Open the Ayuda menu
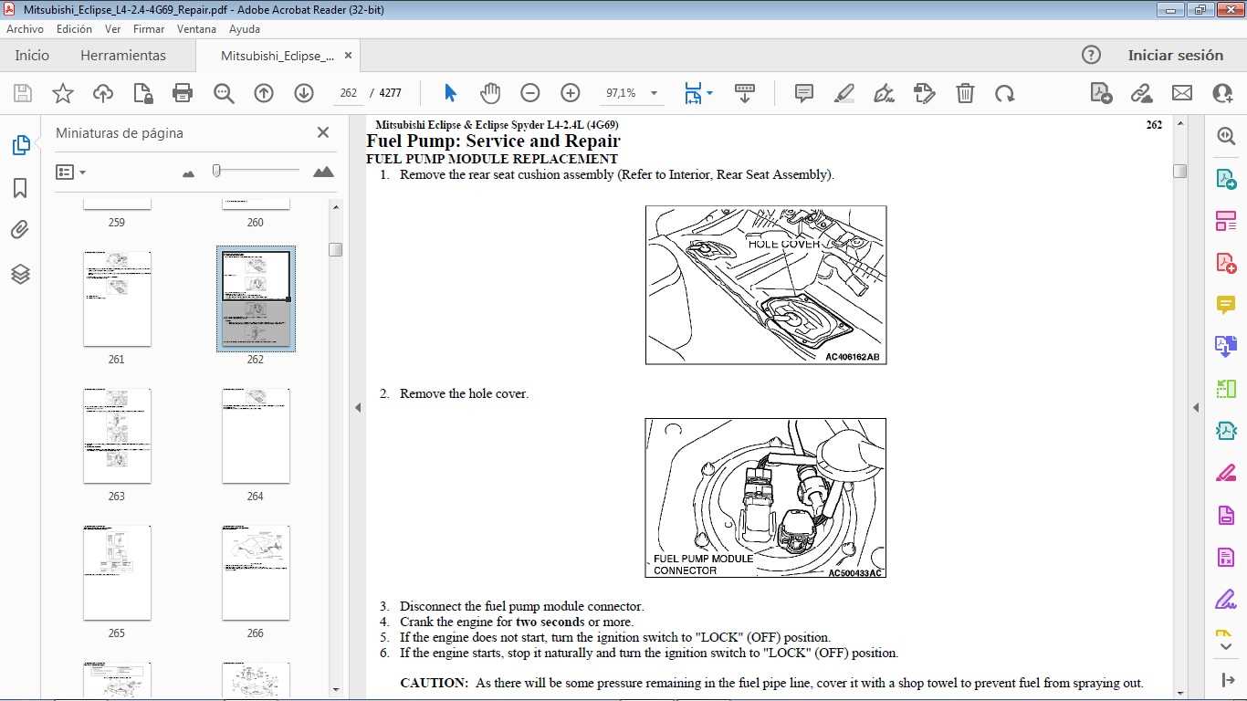 pyautogui.click(x=245, y=29)
